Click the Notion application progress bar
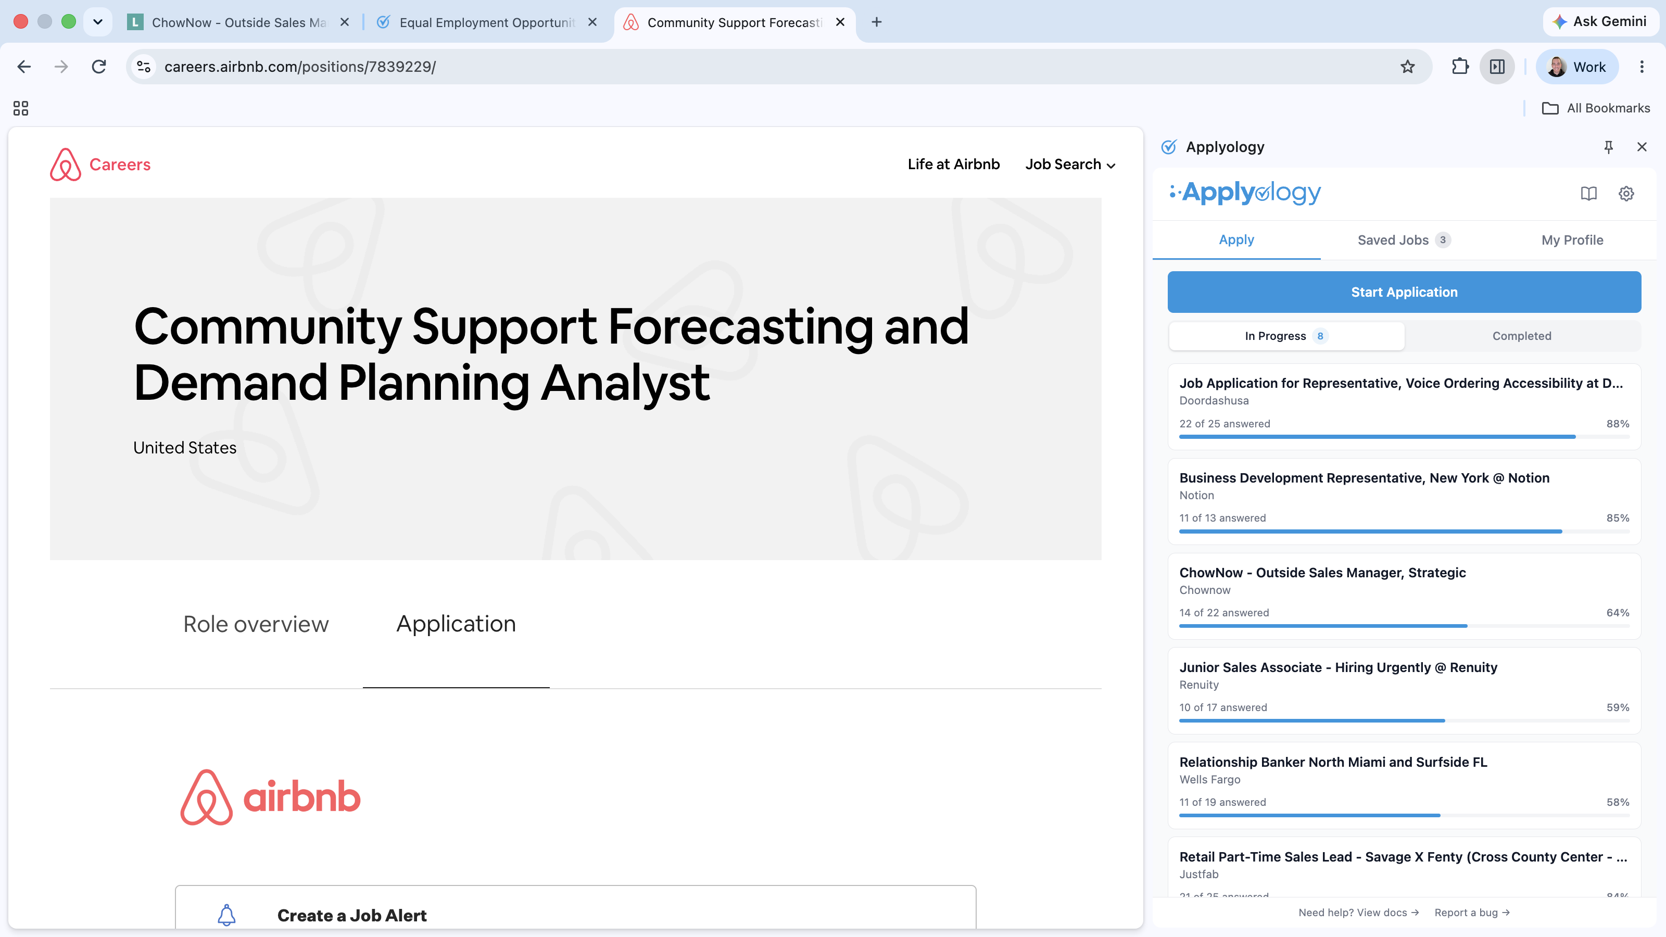Screen dimensions: 1666x937 coord(1404,531)
